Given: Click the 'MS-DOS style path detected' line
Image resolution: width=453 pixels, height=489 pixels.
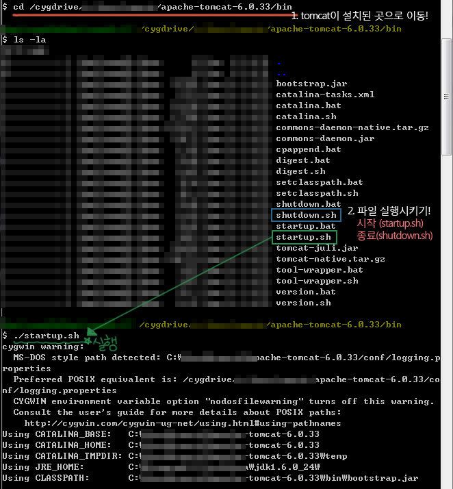Looking at the screenshot, I should point(226,358).
